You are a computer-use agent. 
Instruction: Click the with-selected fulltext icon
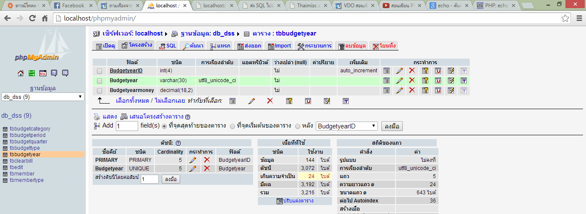click(x=346, y=101)
